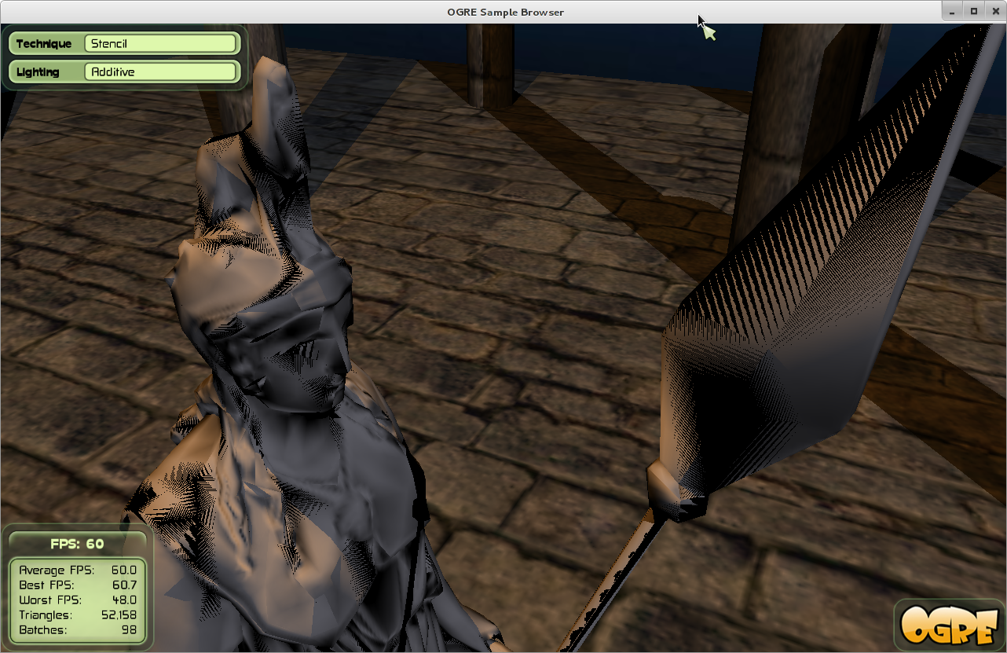The image size is (1007, 653).
Task: Maximize the OGRE Sample Browser window
Action: point(974,11)
